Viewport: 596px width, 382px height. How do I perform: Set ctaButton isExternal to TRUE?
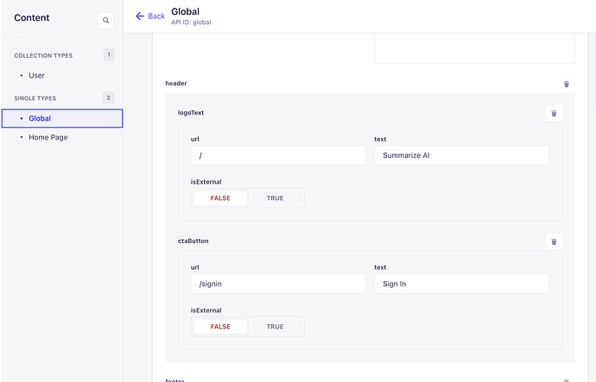click(275, 327)
